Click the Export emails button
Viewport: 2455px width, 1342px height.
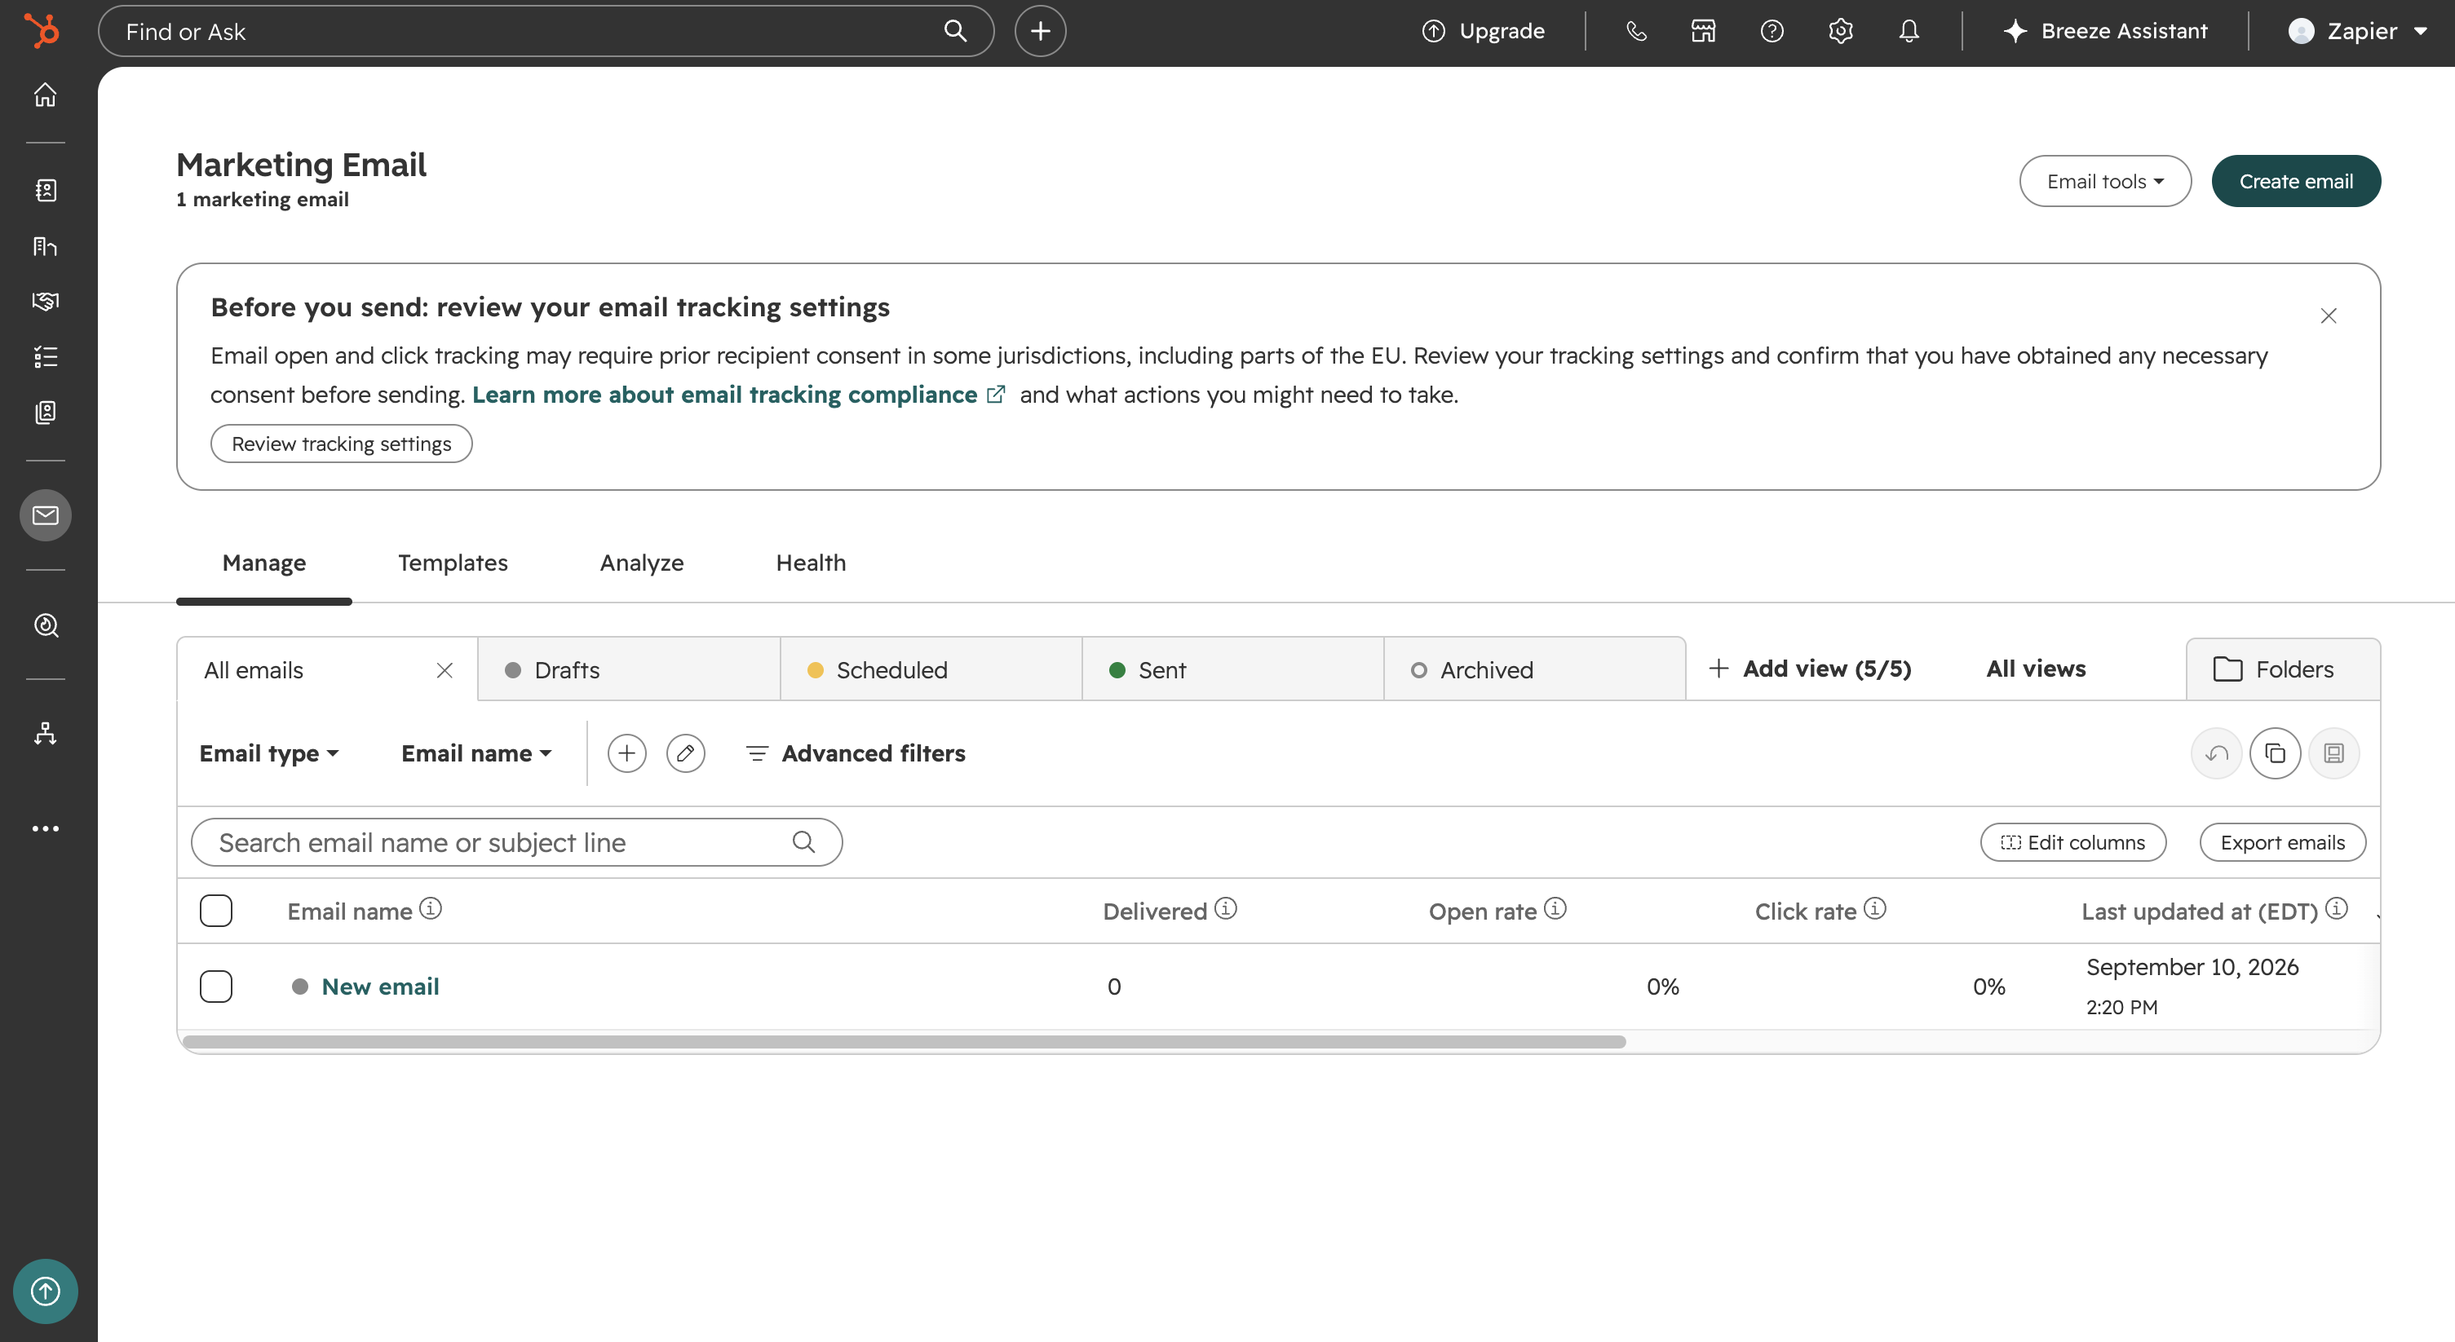point(2283,843)
